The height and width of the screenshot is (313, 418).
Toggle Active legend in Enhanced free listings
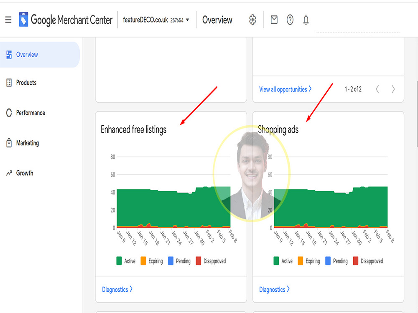tap(126, 261)
